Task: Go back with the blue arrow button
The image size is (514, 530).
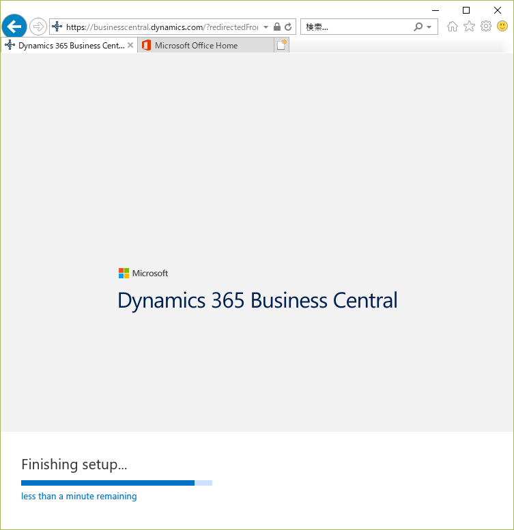Action: 14,27
